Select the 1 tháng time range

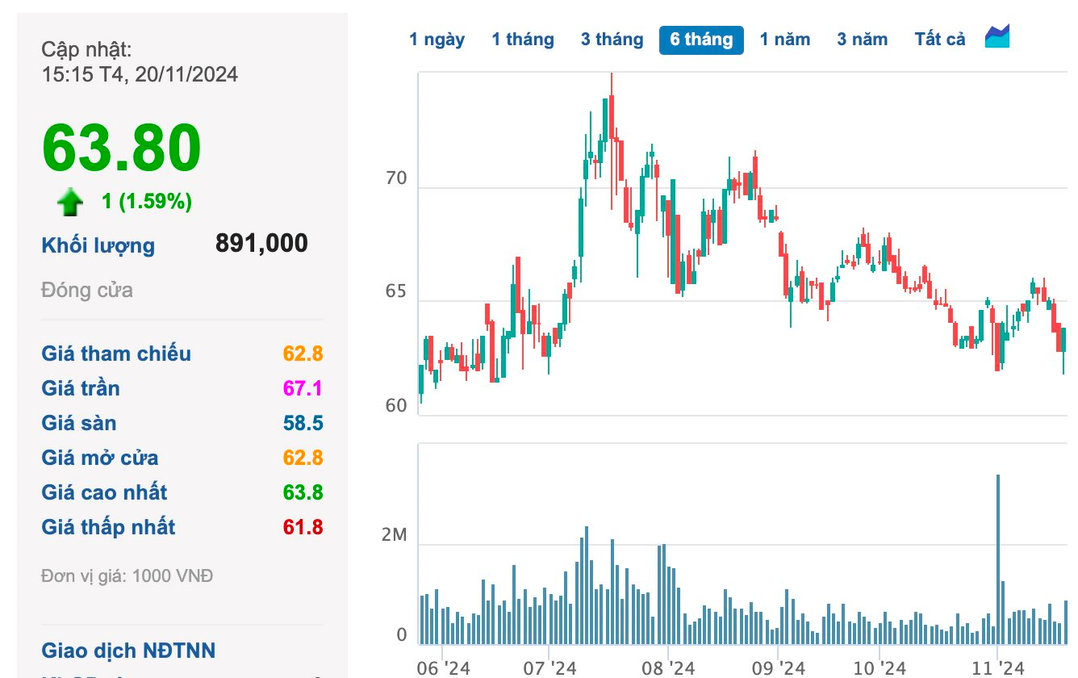[523, 40]
